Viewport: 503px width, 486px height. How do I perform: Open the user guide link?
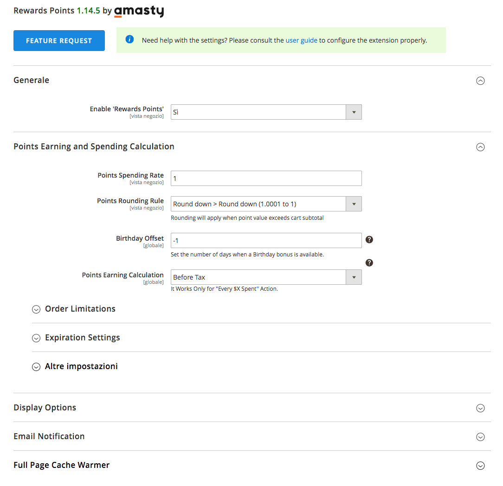pyautogui.click(x=301, y=40)
